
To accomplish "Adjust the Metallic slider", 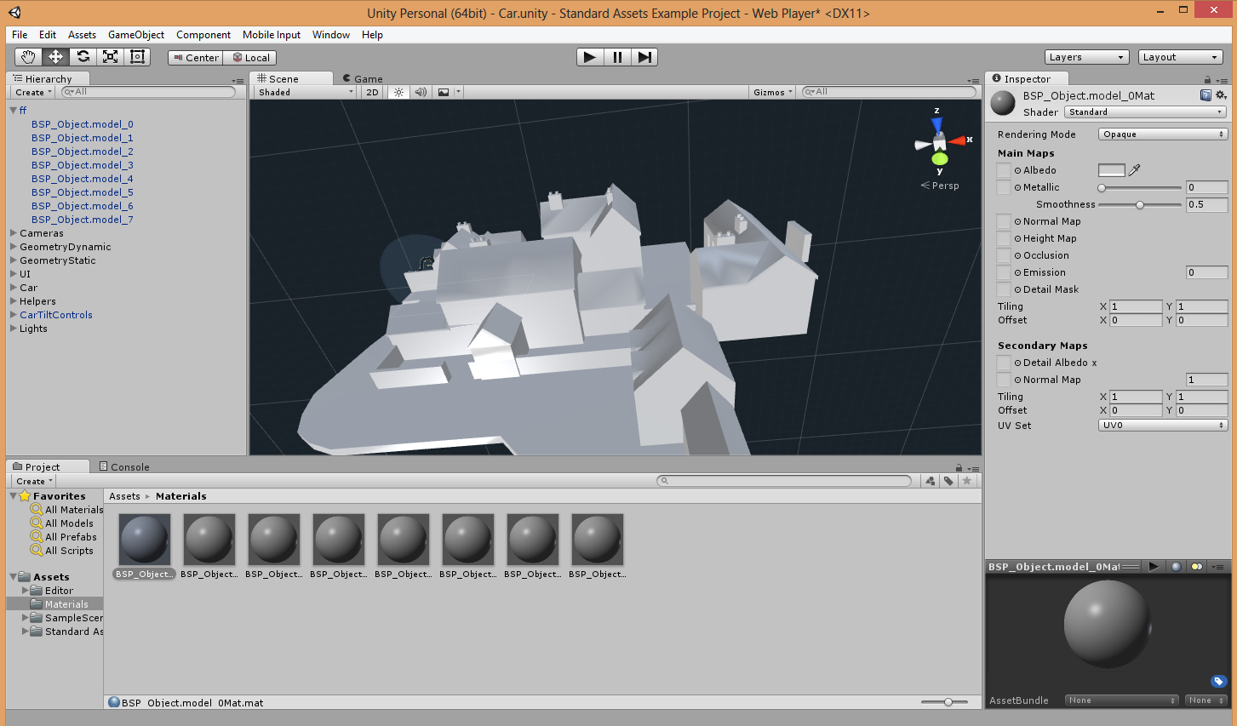I will click(x=1140, y=187).
